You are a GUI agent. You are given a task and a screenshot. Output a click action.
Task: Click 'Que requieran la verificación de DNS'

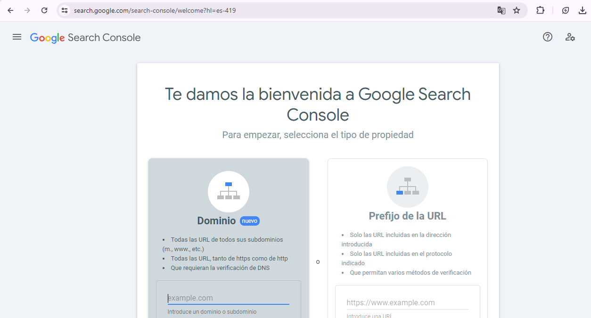(x=220, y=268)
